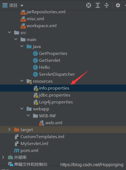Select the java folder name

37,47
